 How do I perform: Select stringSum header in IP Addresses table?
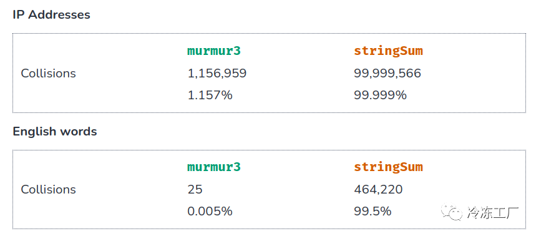388,51
